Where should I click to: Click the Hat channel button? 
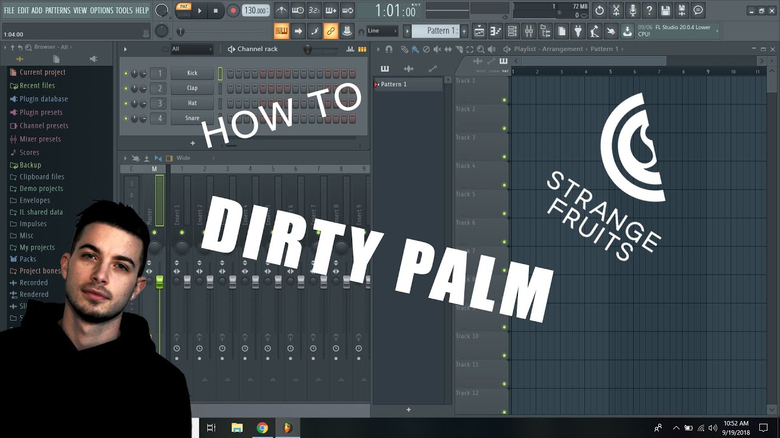[193, 103]
